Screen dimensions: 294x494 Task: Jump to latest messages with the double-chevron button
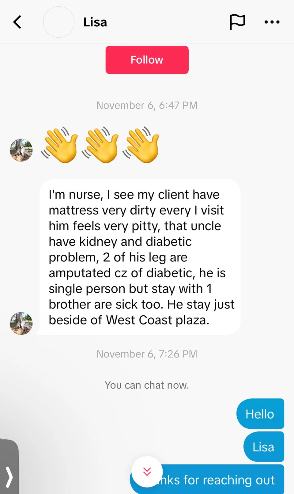[x=147, y=471]
